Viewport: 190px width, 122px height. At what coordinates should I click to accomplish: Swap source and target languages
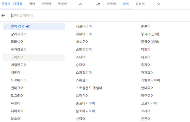tap(98, 4)
